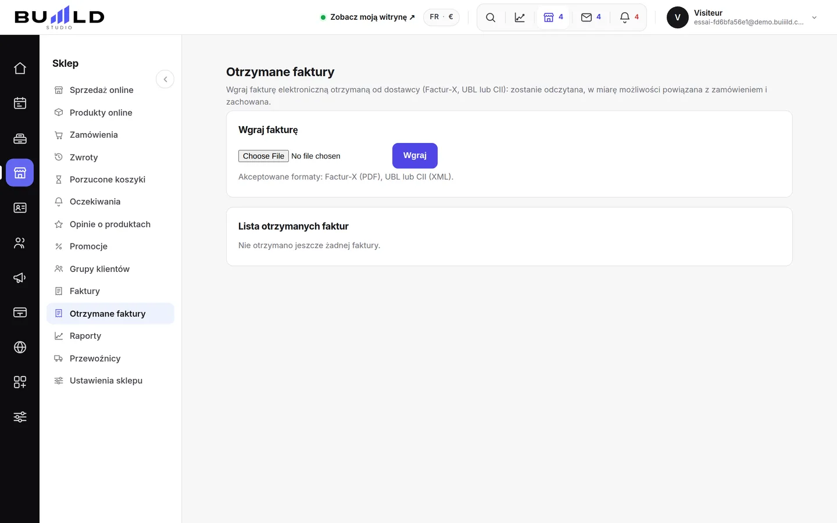This screenshot has width=837, height=523.
Task: Navigate to Zamówienia
Action: coord(110,135)
